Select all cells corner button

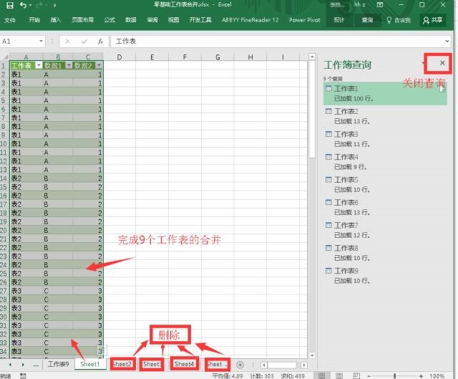point(4,57)
